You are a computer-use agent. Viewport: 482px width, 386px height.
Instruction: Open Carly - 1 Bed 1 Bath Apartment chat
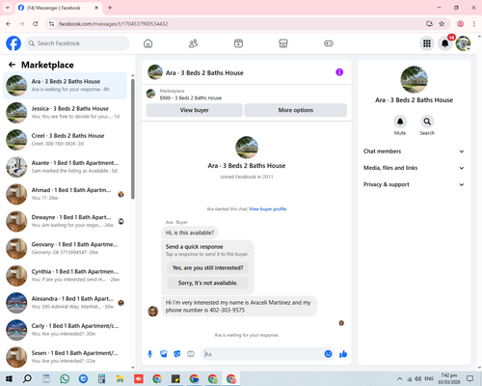[x=66, y=330]
